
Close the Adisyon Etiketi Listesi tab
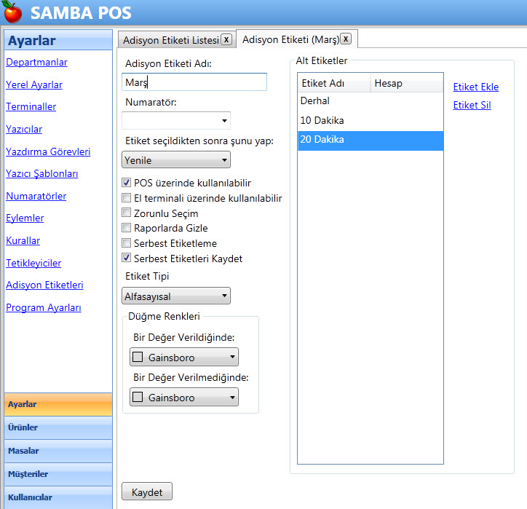point(226,39)
